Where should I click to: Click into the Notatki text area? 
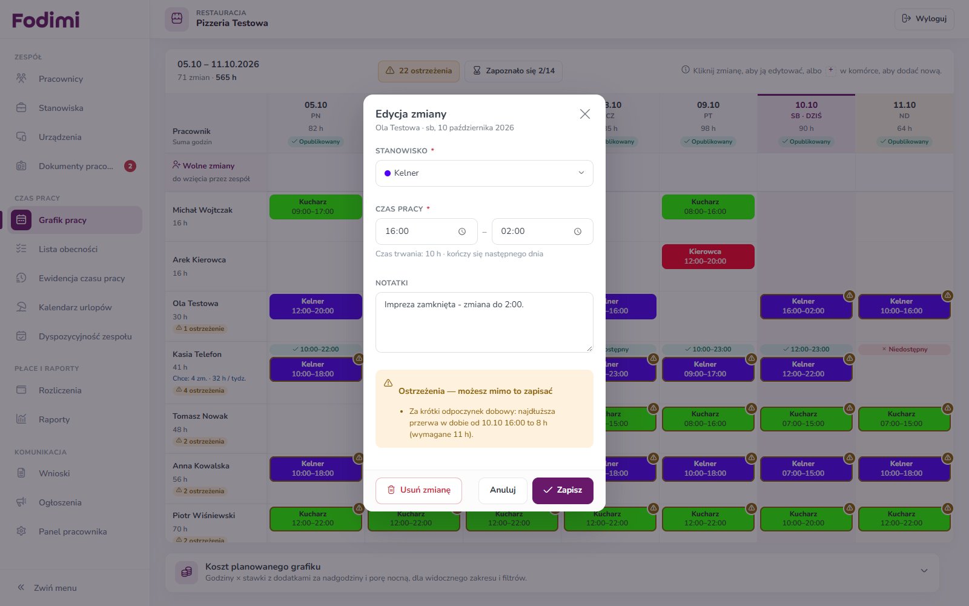484,322
